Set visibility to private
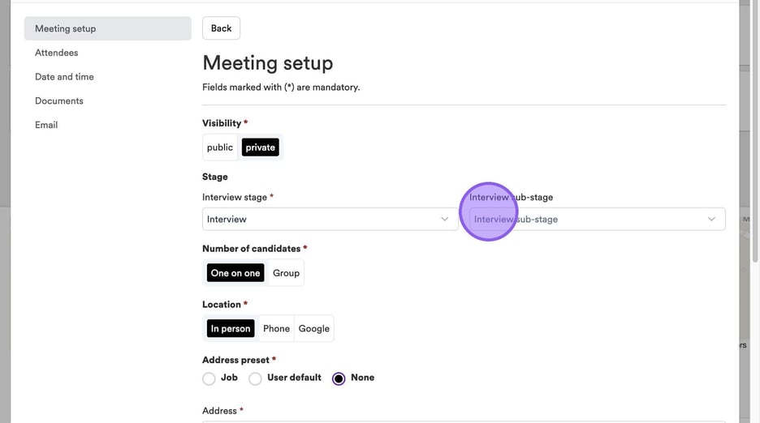760x423 pixels. [x=260, y=147]
